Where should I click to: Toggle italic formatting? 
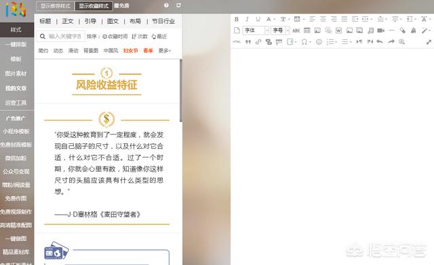pos(247,19)
